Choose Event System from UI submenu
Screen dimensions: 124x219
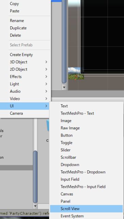click(x=72, y=216)
